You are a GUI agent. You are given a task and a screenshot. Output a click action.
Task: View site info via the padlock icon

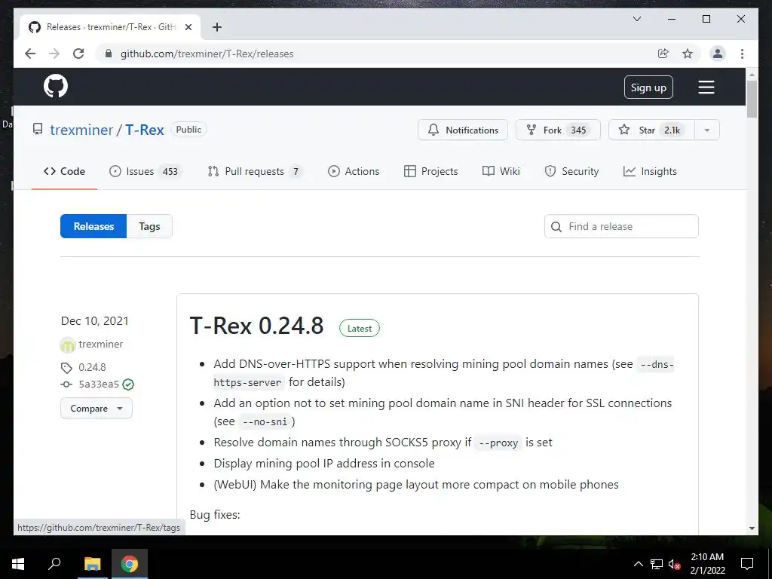[109, 54]
